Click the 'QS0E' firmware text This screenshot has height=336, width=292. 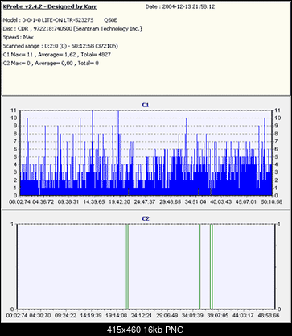(x=110, y=20)
